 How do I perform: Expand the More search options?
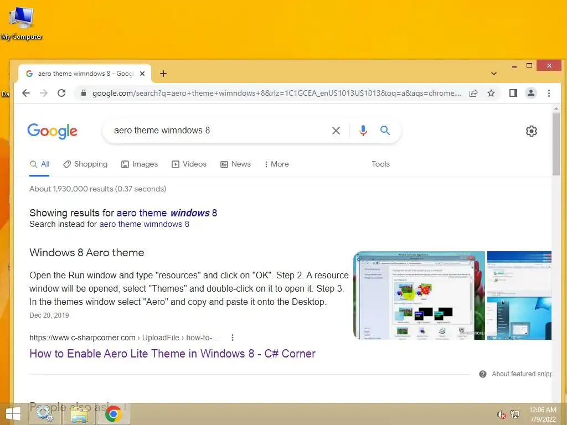(x=277, y=164)
